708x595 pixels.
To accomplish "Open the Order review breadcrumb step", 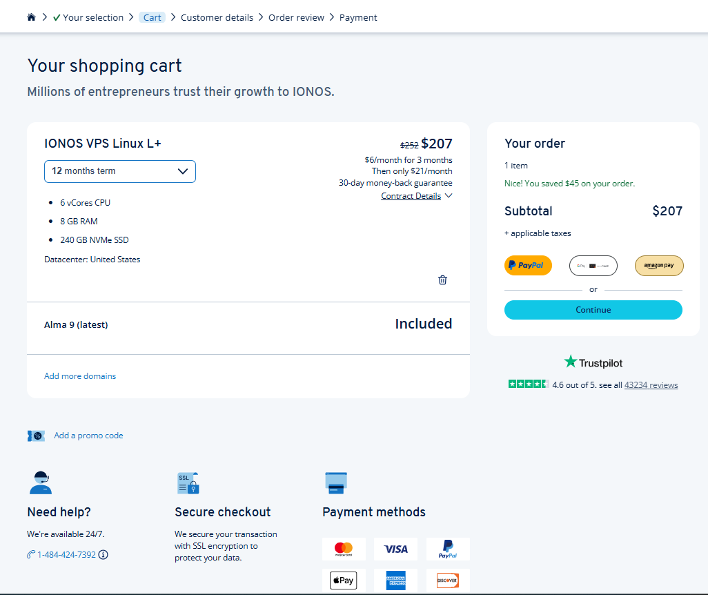I will [x=296, y=18].
